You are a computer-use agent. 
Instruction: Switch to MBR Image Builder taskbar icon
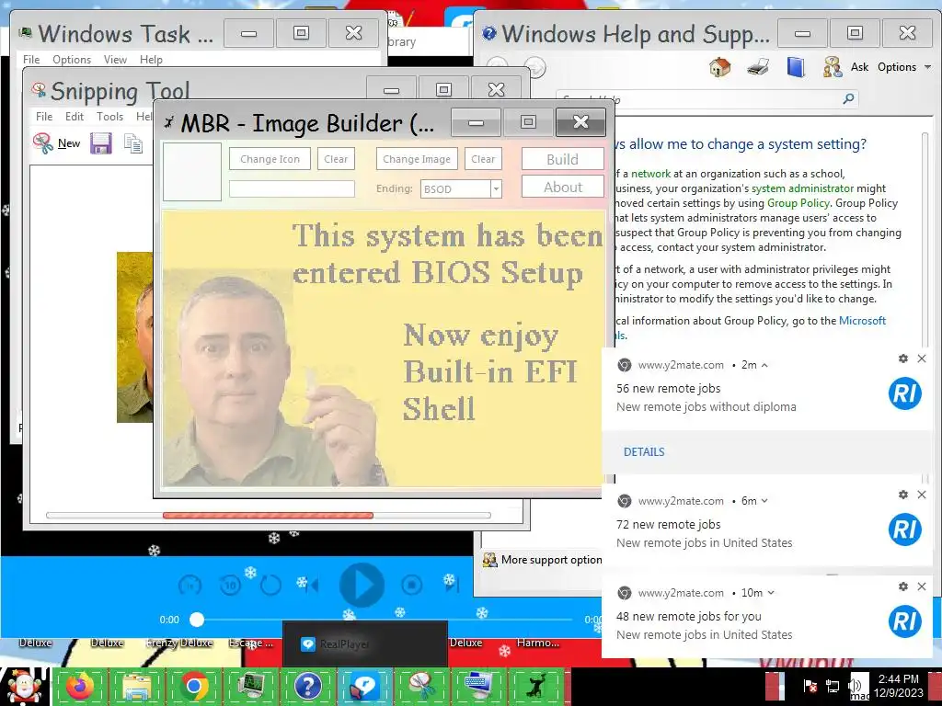click(536, 686)
